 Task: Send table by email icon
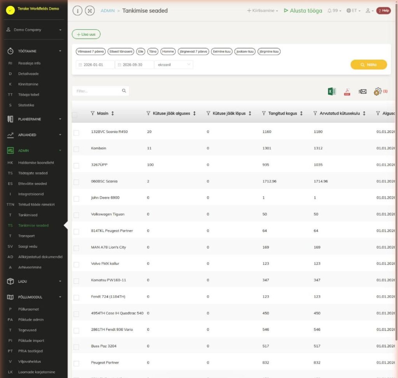click(363, 91)
